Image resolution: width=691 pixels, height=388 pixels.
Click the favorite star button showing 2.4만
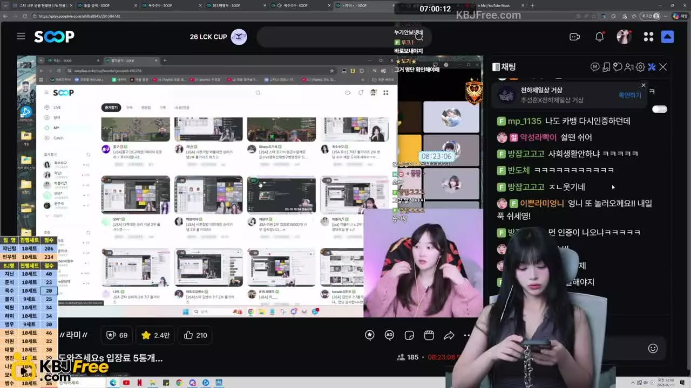(155, 335)
